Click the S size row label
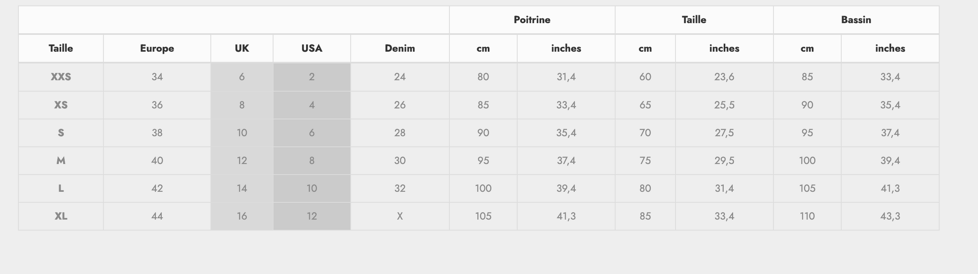 pyautogui.click(x=61, y=133)
